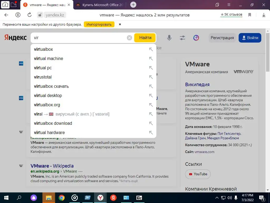Click the search input containing vir
The height and width of the screenshot is (203, 270).
[79, 38]
